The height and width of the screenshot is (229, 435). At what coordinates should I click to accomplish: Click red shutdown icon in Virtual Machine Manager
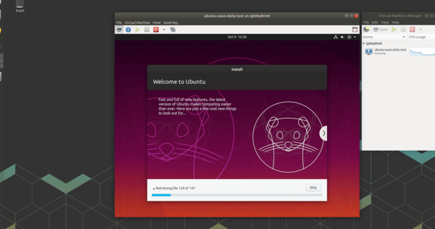(x=412, y=30)
